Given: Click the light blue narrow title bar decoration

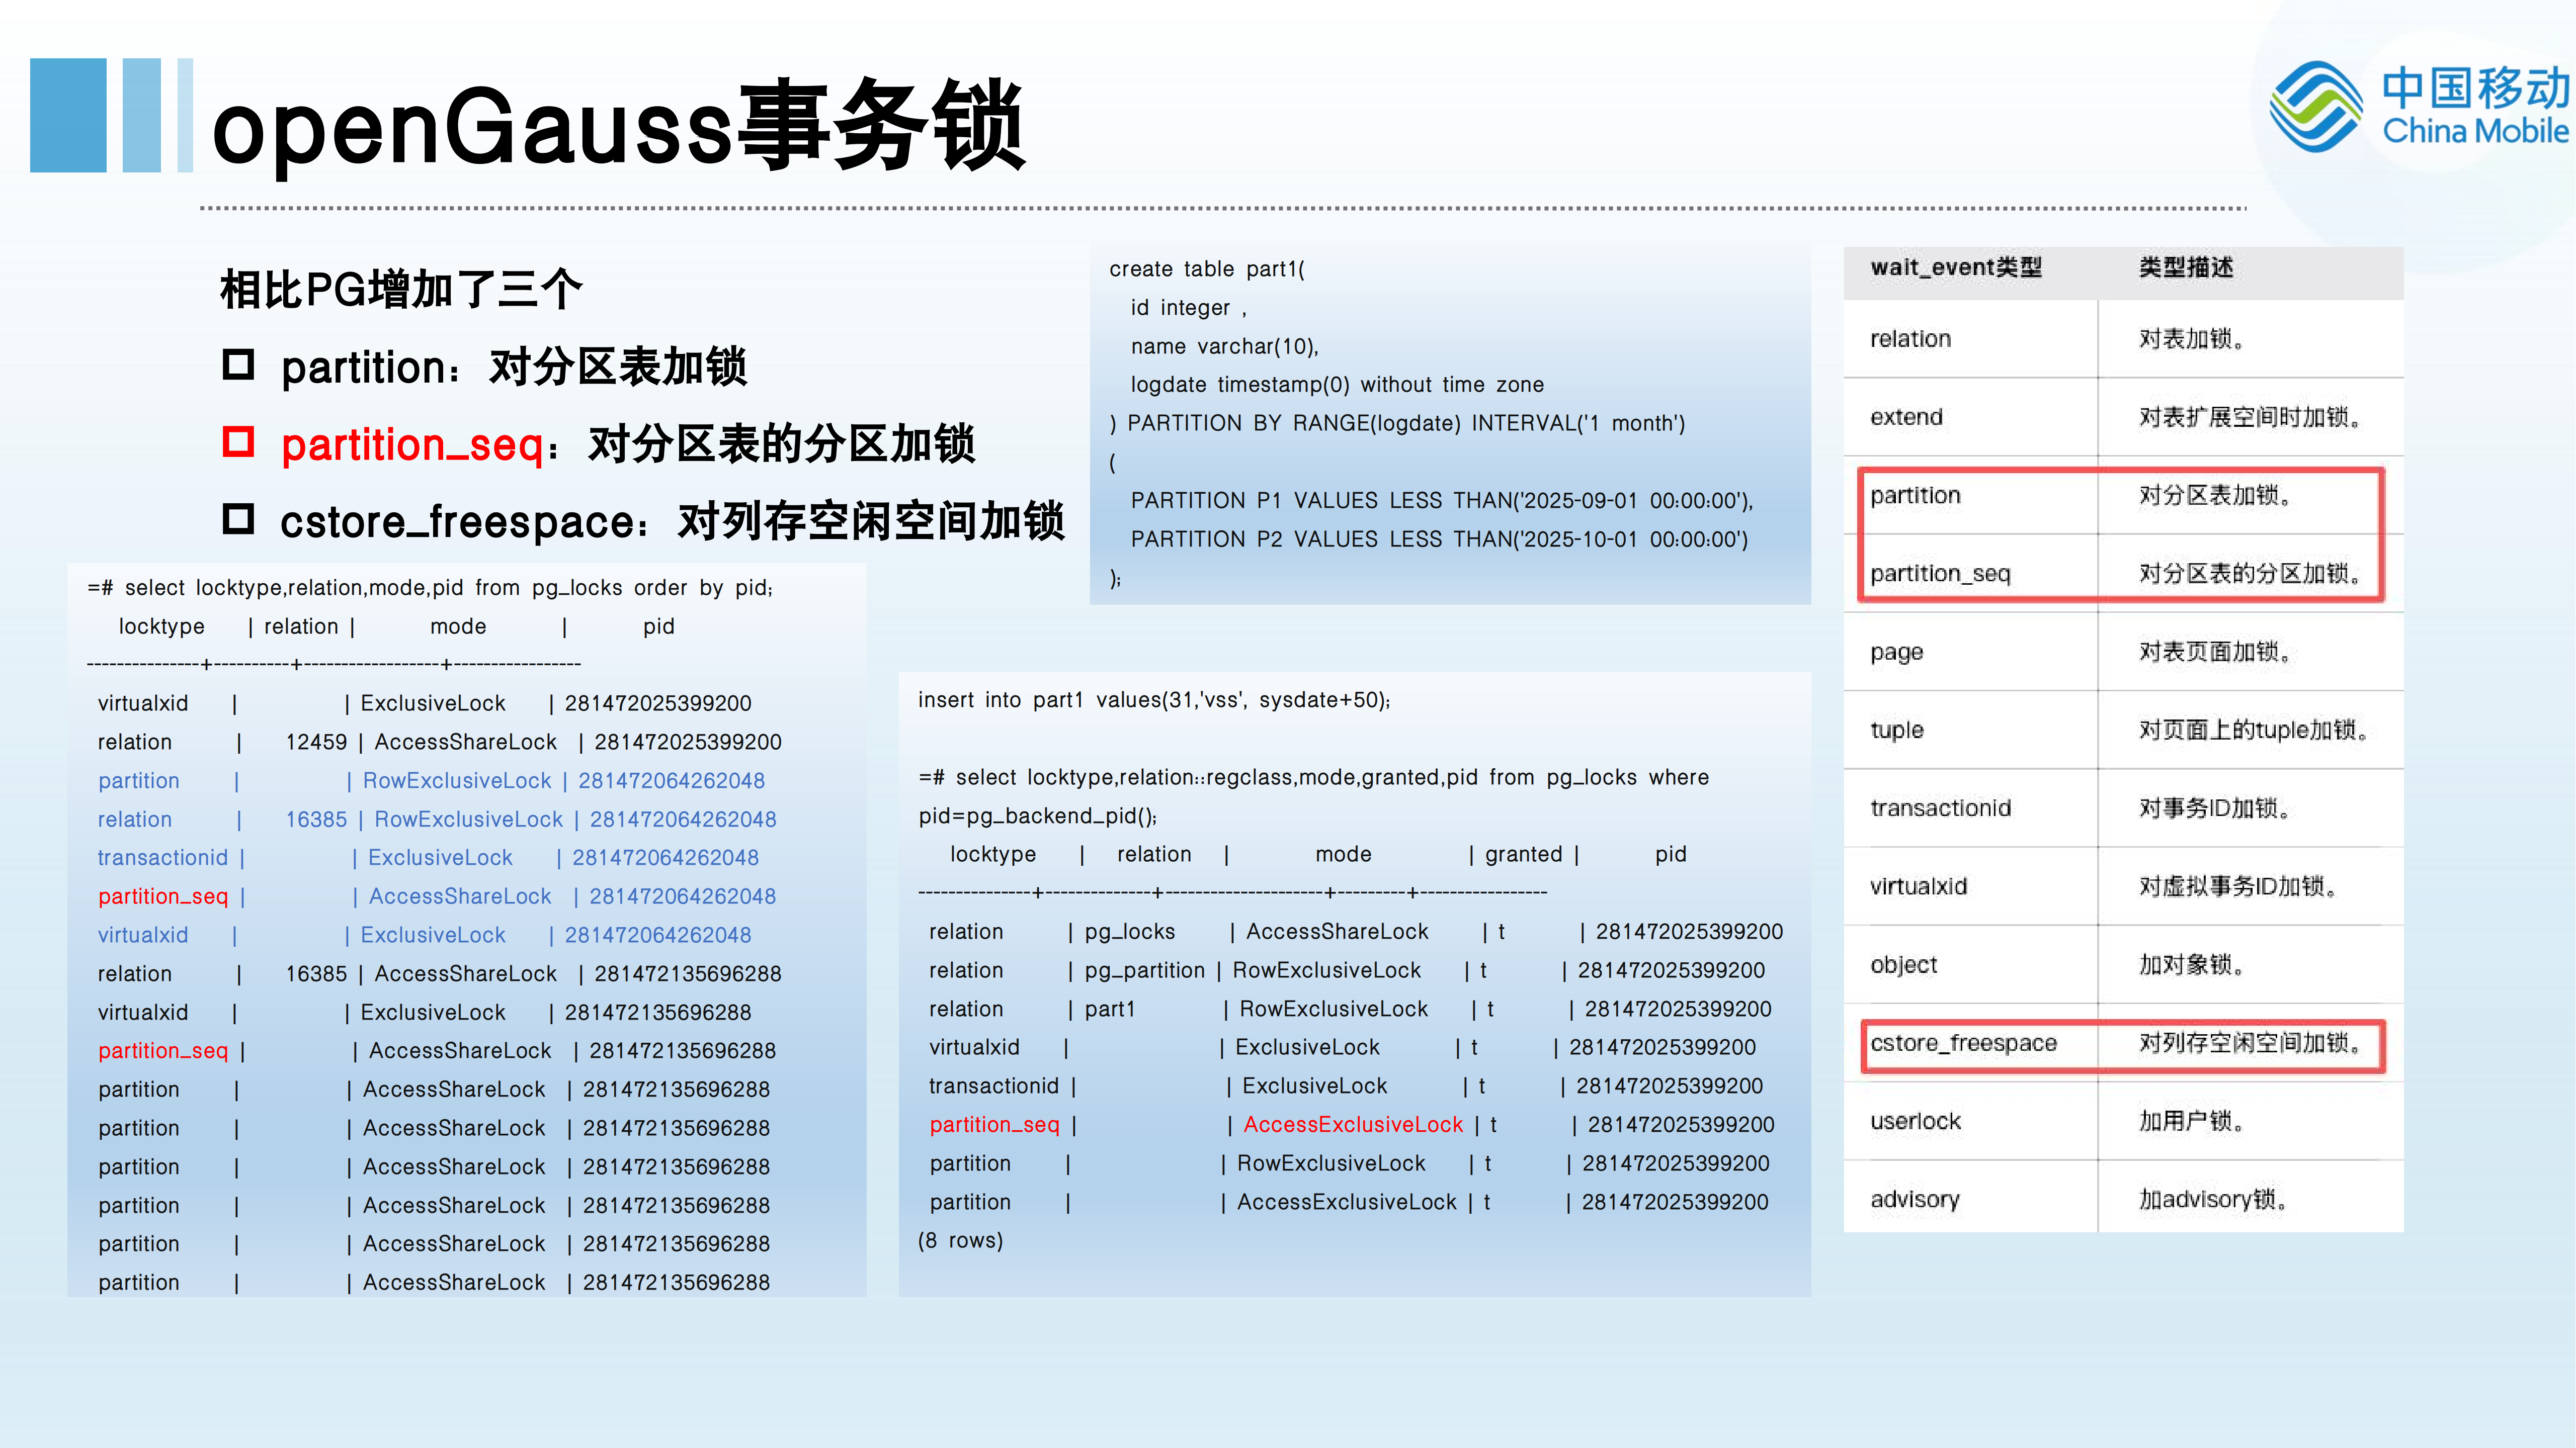Looking at the screenshot, I should click(184, 115).
